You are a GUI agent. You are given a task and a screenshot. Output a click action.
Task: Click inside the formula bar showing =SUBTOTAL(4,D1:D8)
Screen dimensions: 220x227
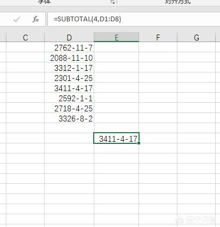pos(134,19)
